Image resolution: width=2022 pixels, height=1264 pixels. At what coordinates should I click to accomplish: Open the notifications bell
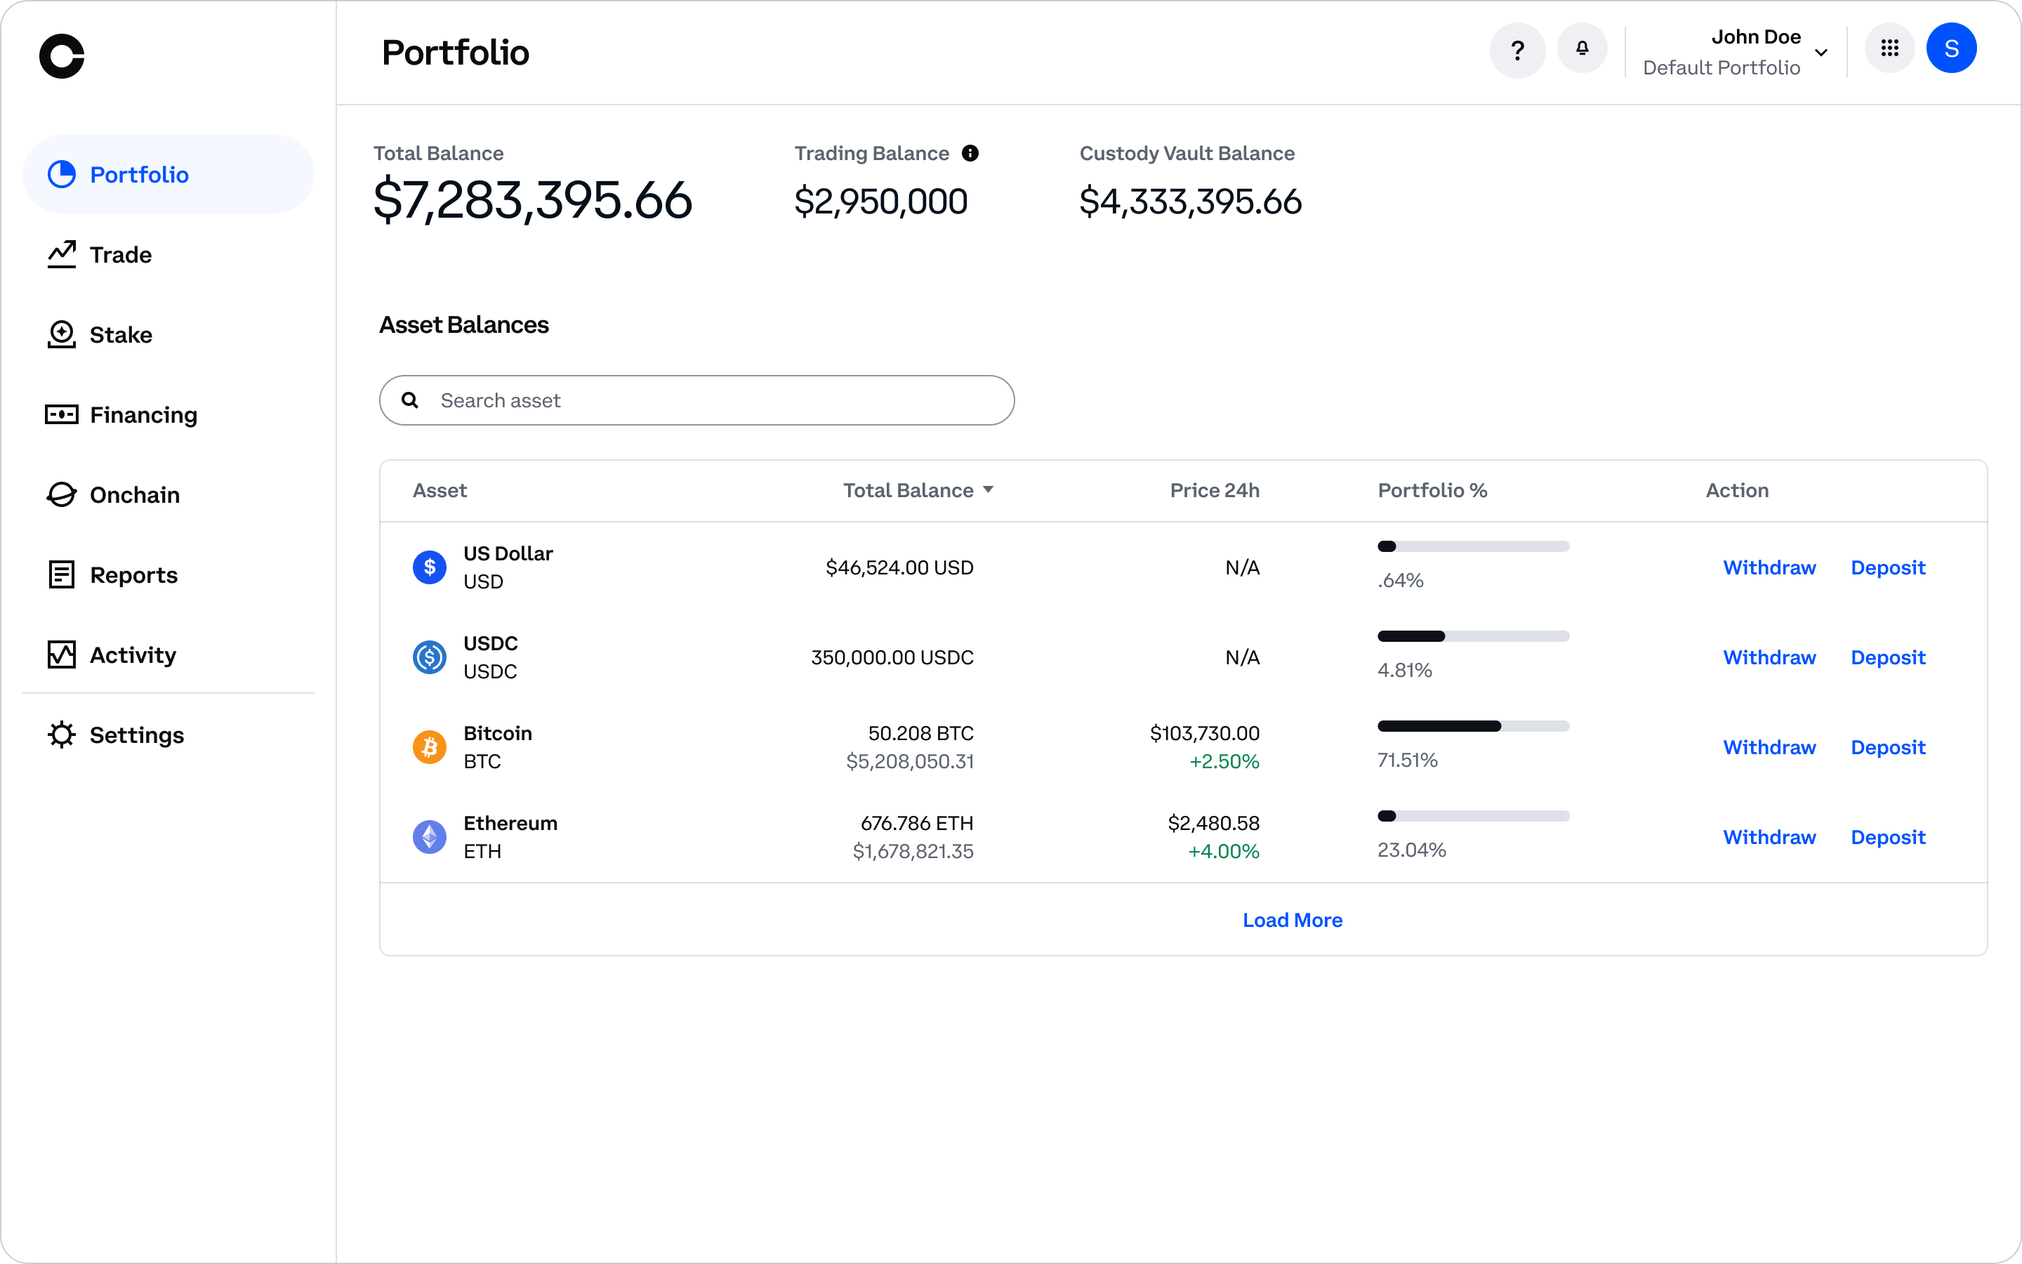1582,49
